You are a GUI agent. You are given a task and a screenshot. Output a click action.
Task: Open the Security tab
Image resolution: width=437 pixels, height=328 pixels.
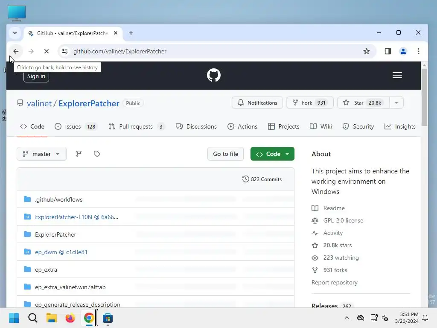click(x=358, y=126)
